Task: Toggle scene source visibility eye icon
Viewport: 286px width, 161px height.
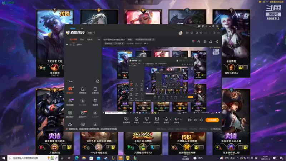Action: [67, 44]
